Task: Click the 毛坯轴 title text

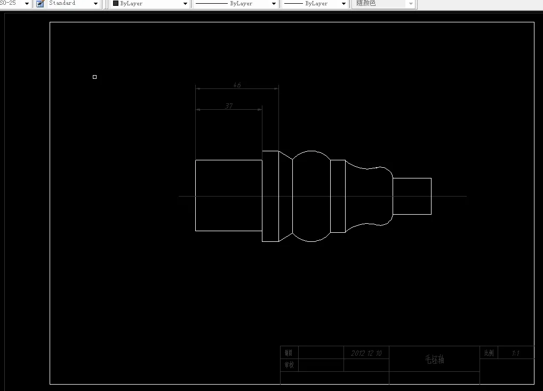Action: [434, 359]
